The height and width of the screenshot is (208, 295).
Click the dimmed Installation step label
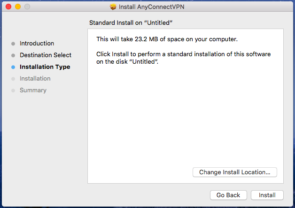[x=35, y=79]
